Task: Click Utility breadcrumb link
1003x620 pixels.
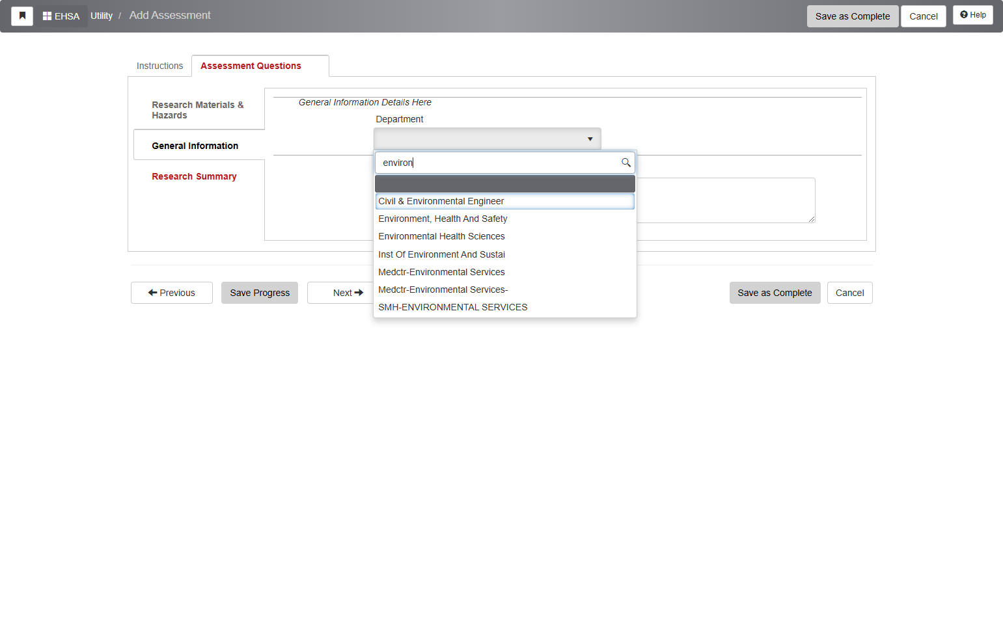Action: coord(102,16)
